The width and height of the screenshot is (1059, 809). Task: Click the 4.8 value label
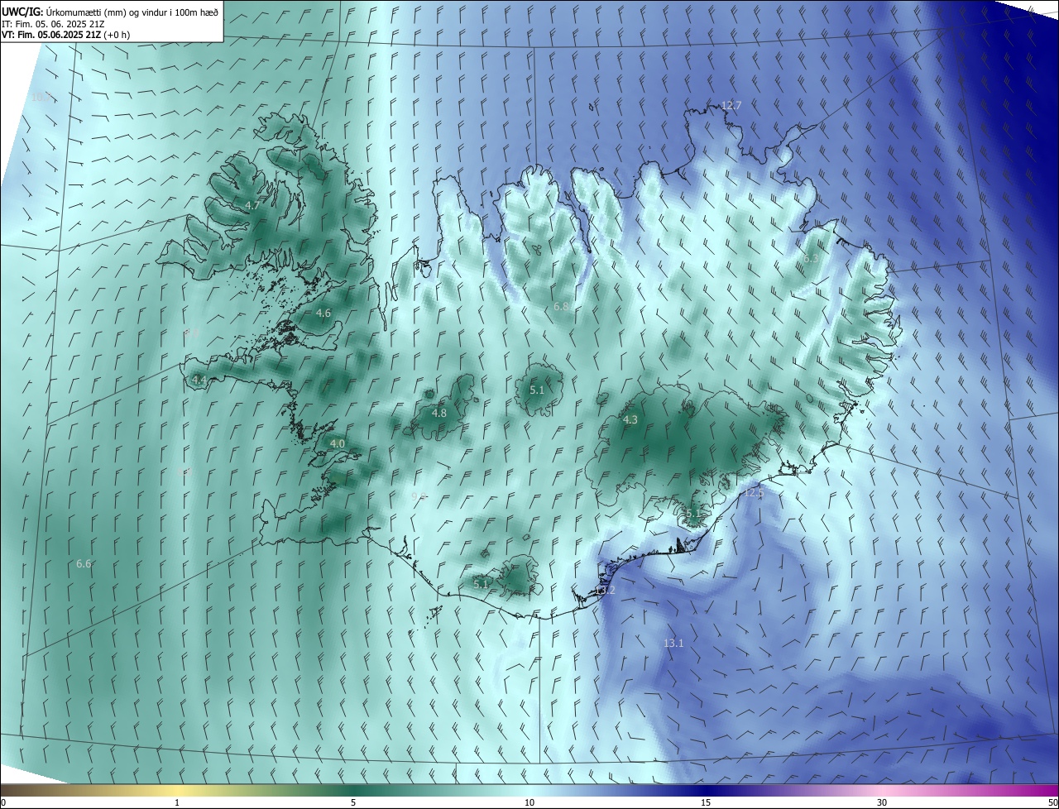439,413
